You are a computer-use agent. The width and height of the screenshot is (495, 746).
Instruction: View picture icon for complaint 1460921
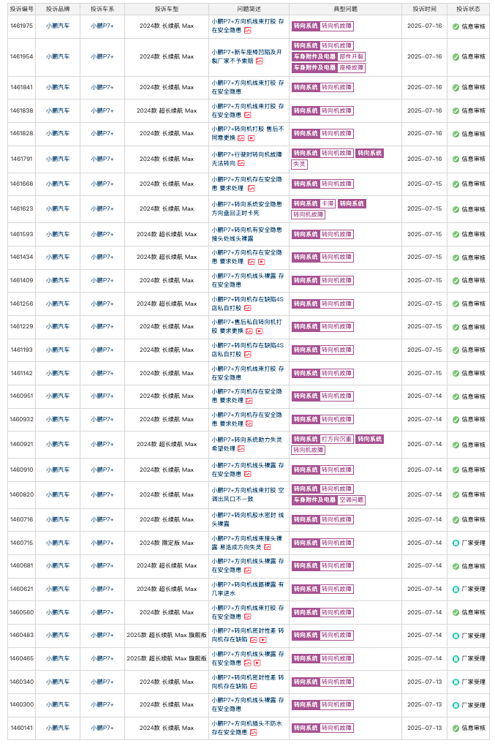coord(241,448)
